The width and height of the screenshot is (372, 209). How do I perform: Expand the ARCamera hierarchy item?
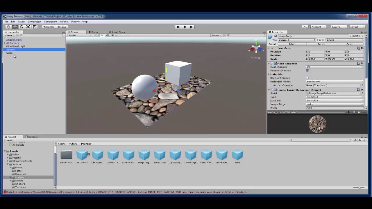click(5, 43)
